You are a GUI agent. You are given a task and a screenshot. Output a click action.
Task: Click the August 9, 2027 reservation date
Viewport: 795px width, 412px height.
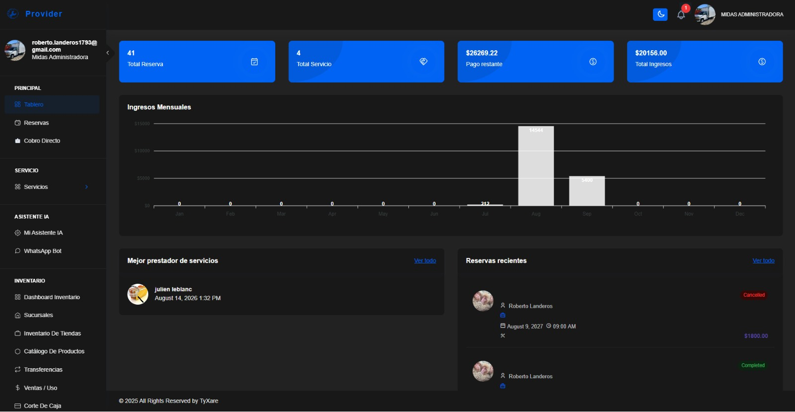(x=525, y=327)
